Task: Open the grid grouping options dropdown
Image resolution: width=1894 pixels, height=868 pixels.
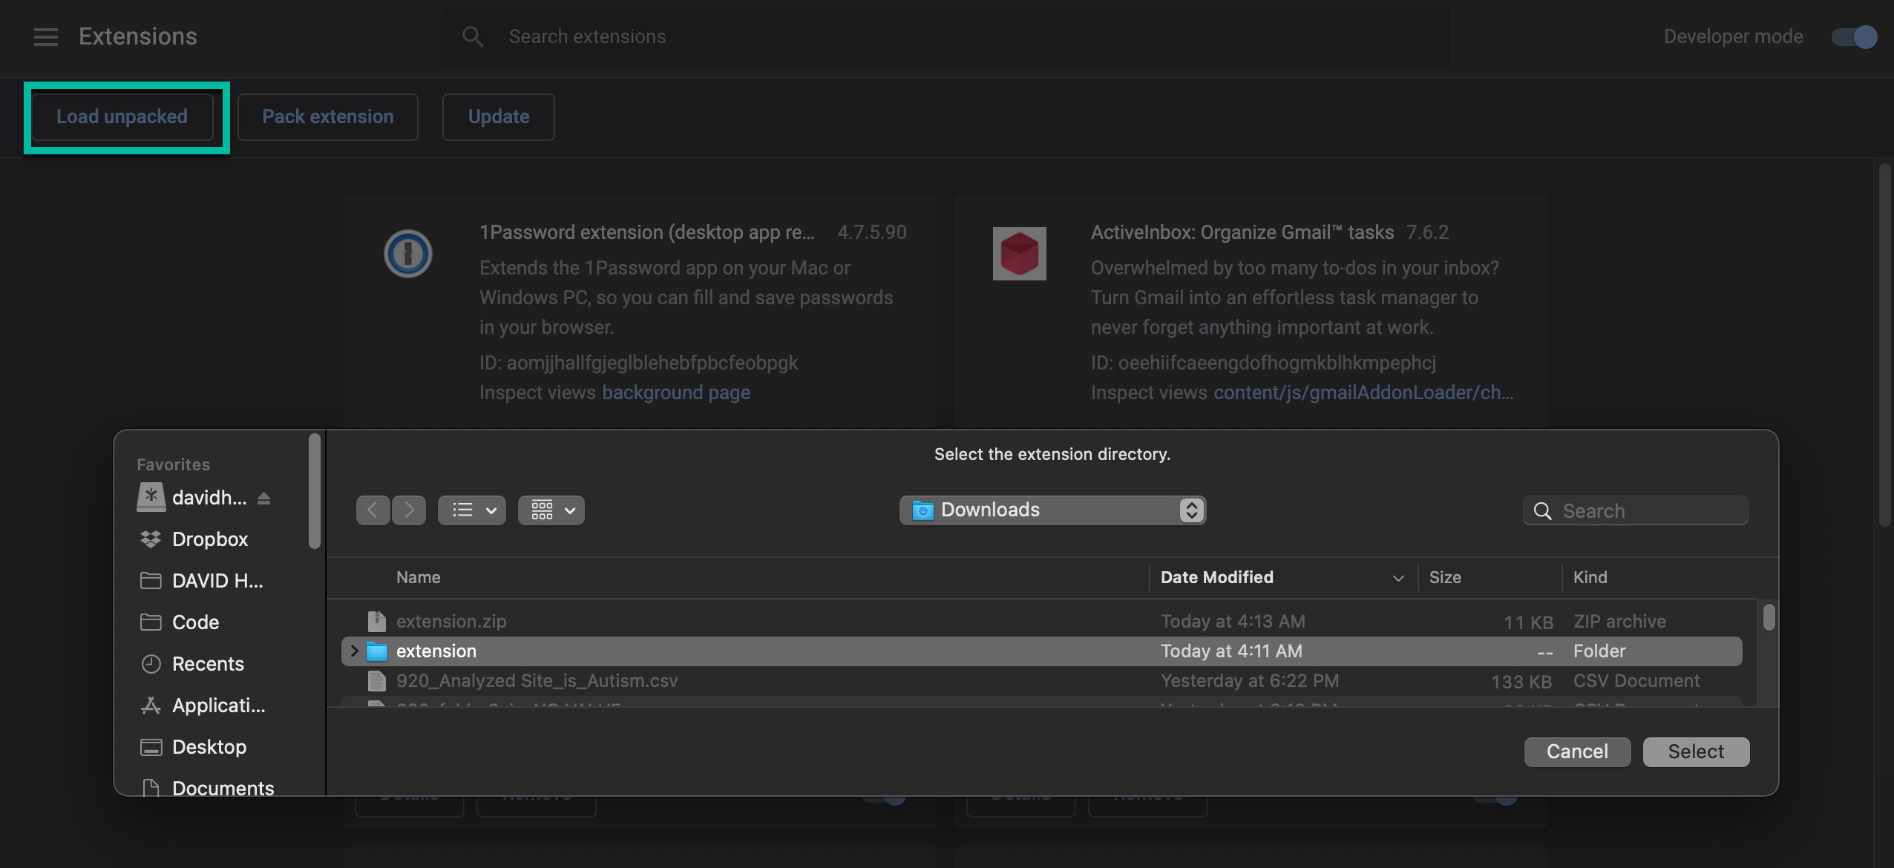Action: (x=551, y=510)
